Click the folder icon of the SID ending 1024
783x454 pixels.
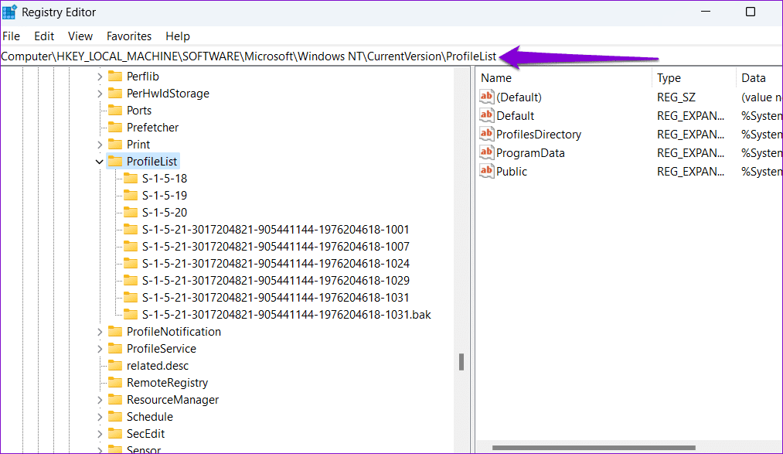pos(131,263)
